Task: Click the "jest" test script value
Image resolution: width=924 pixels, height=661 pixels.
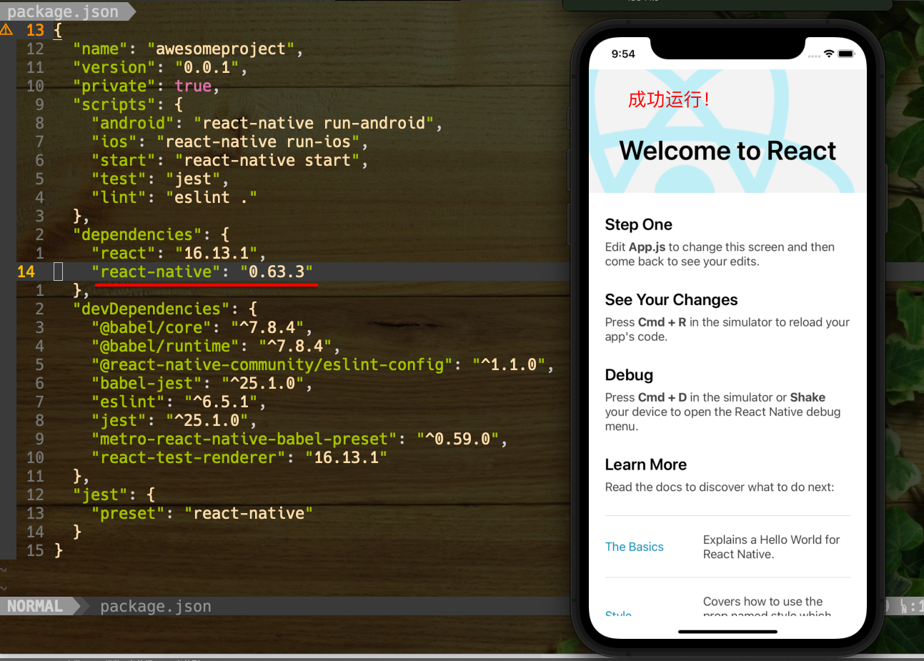Action: point(193,179)
